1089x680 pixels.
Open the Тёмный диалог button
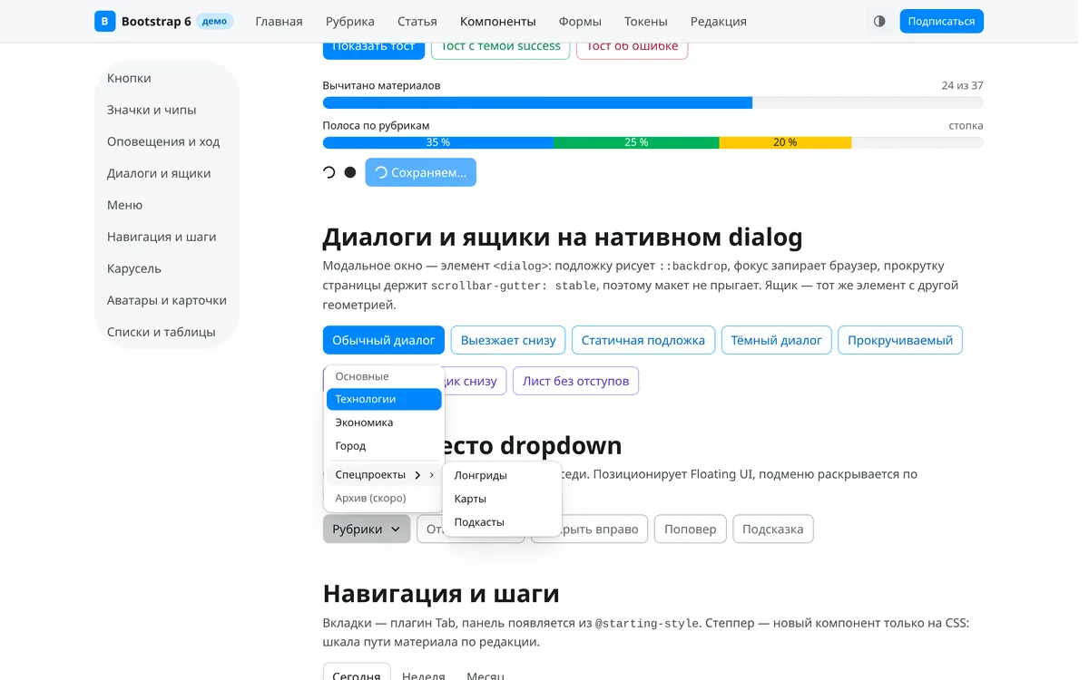[777, 340]
